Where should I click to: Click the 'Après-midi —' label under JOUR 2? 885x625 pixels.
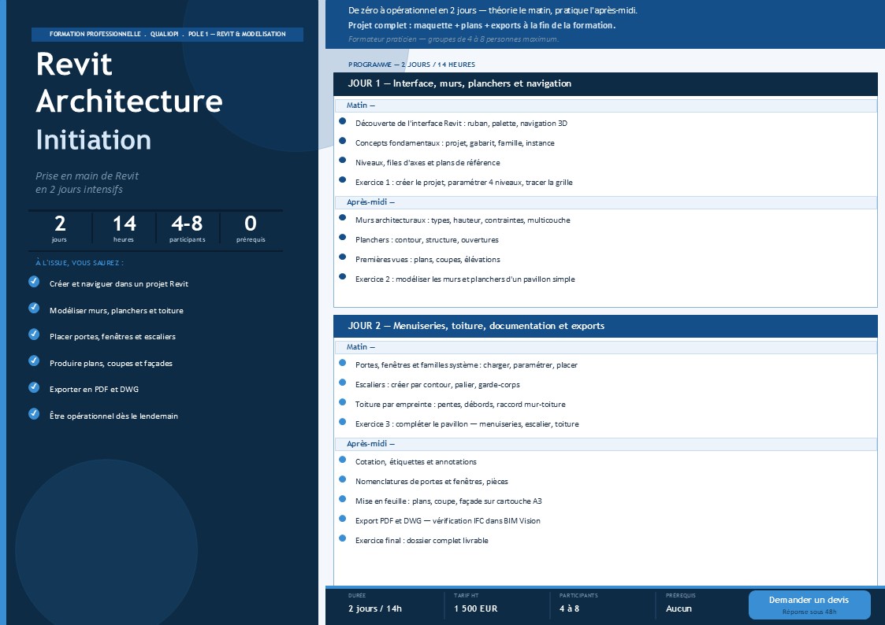click(x=371, y=444)
